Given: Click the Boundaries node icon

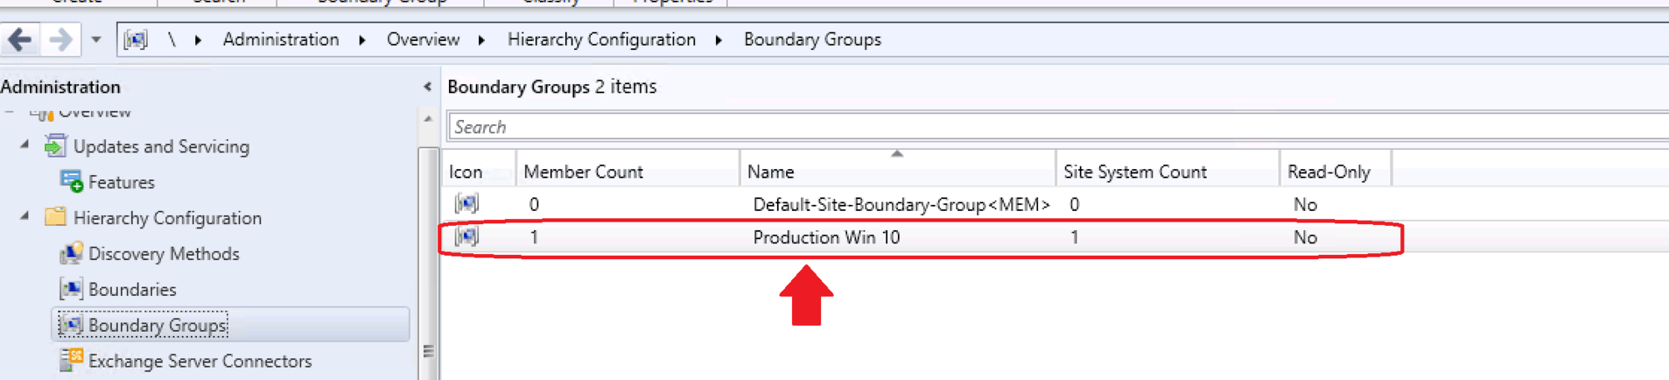Looking at the screenshot, I should 71,289.
